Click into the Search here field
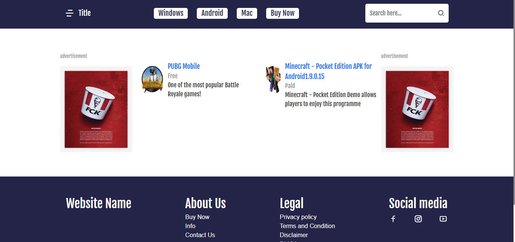 (x=400, y=13)
